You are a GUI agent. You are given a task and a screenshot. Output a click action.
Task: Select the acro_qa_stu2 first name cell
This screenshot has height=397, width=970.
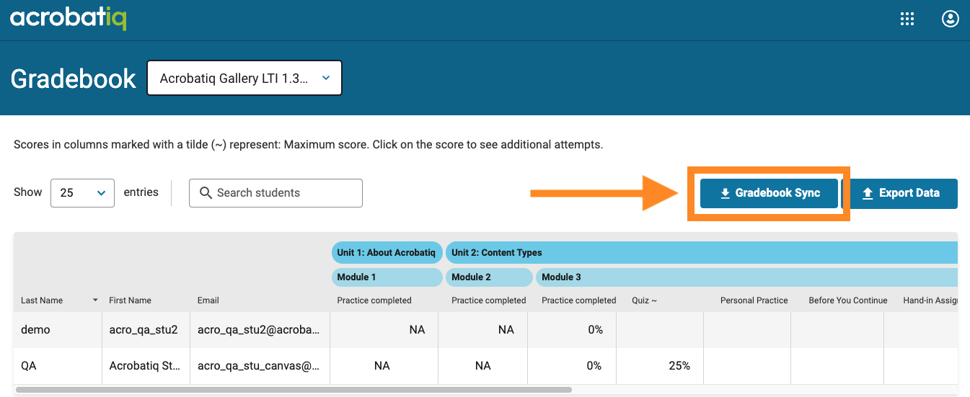tap(146, 330)
